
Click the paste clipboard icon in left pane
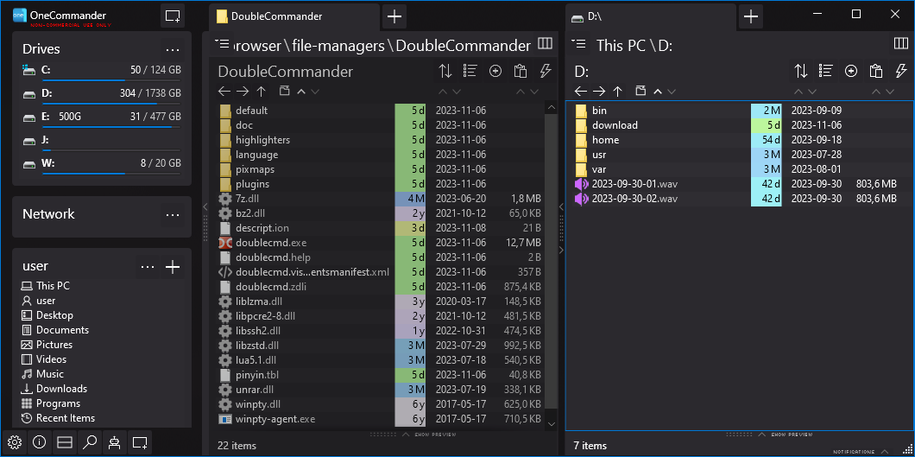(520, 71)
